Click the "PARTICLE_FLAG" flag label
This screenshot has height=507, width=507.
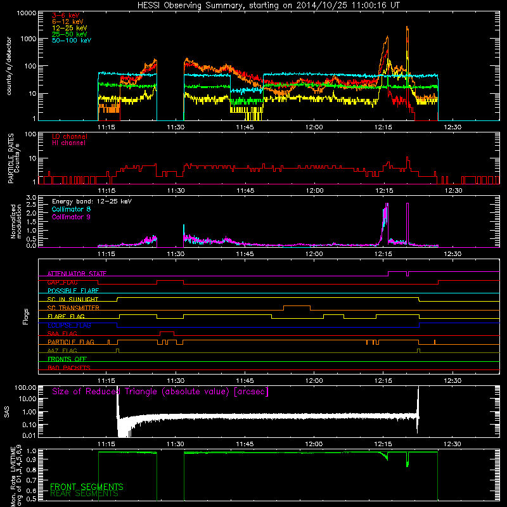[71, 342]
